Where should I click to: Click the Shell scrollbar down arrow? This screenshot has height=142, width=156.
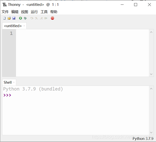[x=151, y=132]
